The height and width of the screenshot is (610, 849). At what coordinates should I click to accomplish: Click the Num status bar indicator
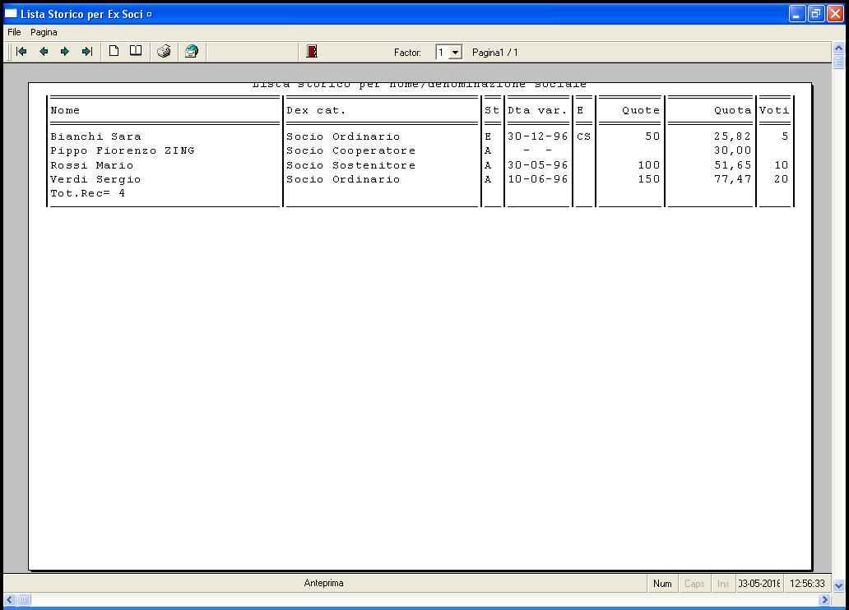(x=662, y=584)
